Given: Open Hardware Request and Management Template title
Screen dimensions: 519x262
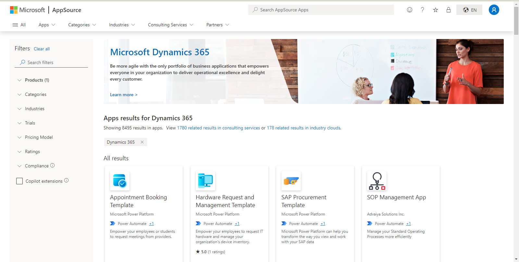Looking at the screenshot, I should 225,201.
